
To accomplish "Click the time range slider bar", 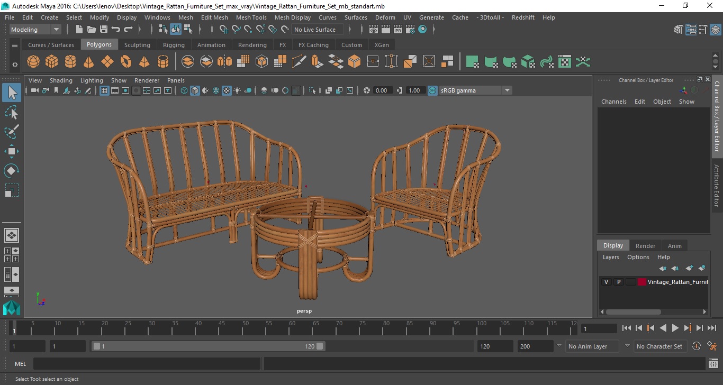I will 209,346.
